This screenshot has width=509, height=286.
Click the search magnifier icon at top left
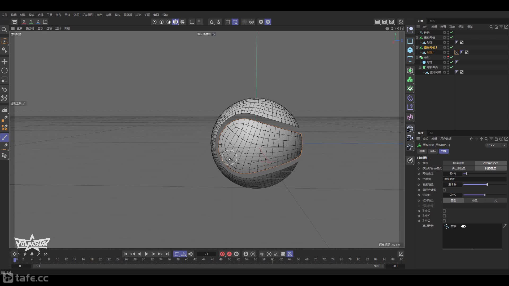tap(4, 30)
